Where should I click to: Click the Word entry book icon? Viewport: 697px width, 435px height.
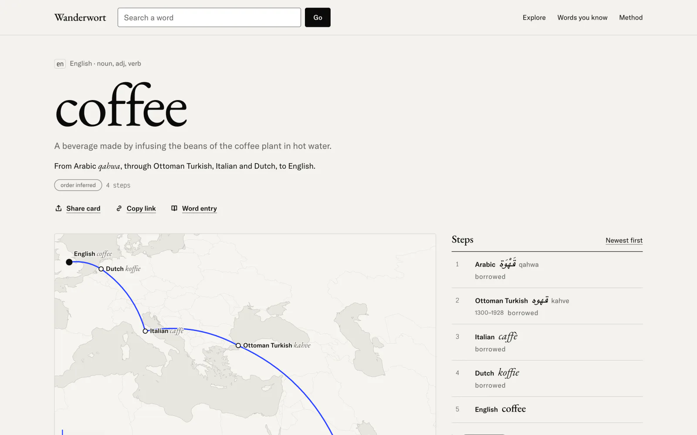click(x=174, y=208)
